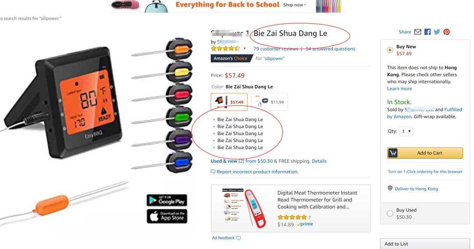Open the 79 customer reviews link

pyautogui.click(x=276, y=49)
